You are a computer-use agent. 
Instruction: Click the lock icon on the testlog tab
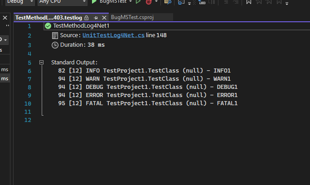click(87, 18)
